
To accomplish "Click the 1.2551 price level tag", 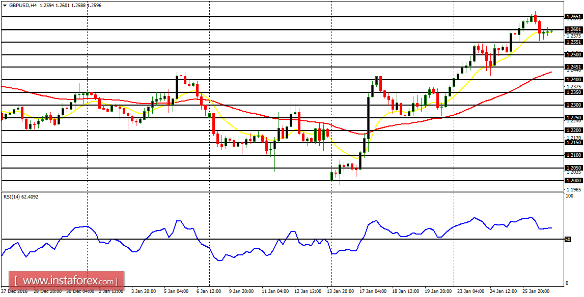I will [x=573, y=43].
